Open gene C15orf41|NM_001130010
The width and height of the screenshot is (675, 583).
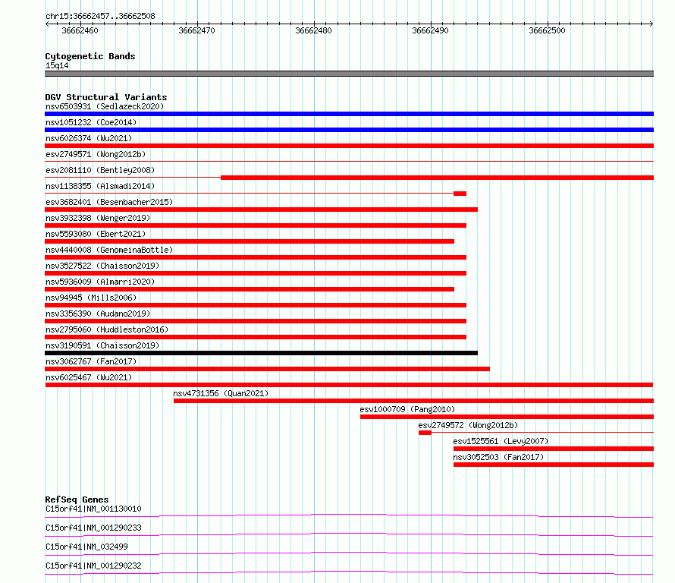coord(93,509)
